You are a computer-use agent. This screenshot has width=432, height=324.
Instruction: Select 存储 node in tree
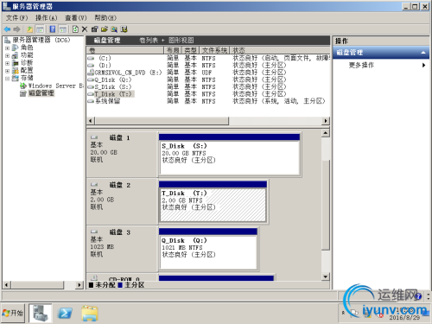tap(27, 78)
